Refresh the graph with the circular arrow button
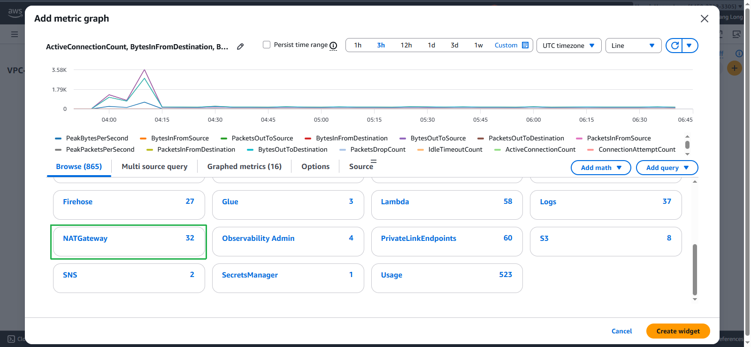This screenshot has width=751, height=347. click(674, 46)
